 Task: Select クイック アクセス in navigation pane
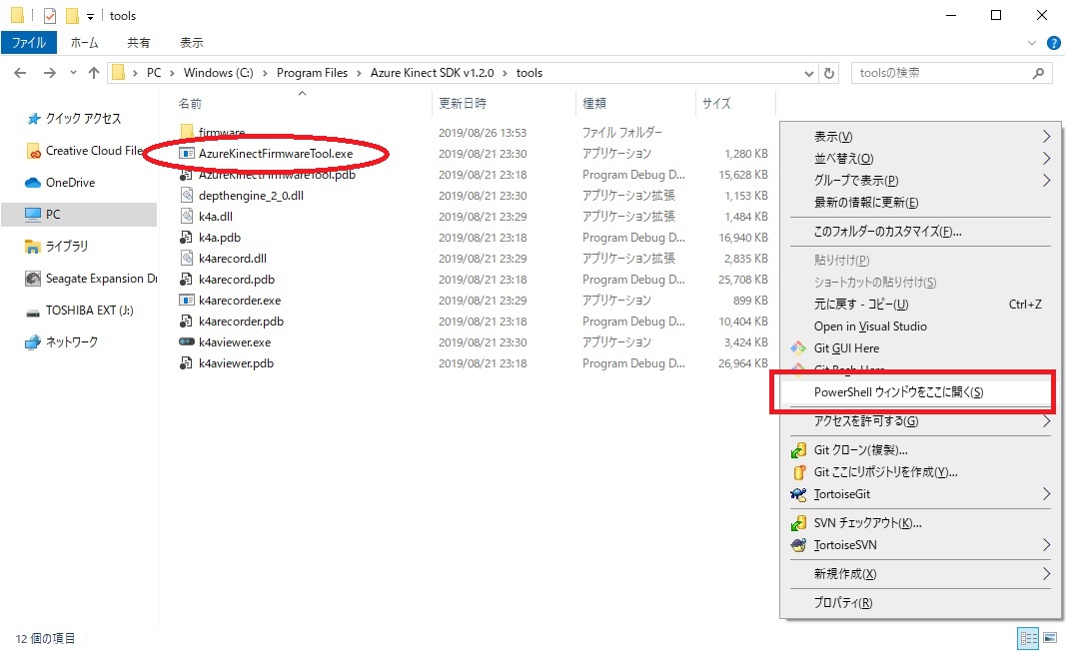click(x=83, y=118)
